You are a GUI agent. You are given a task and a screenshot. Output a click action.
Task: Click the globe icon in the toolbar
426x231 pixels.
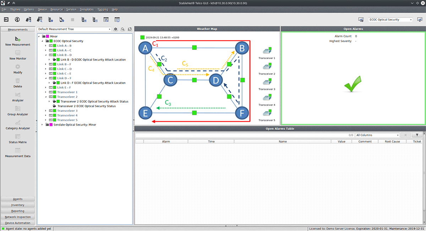17,20
